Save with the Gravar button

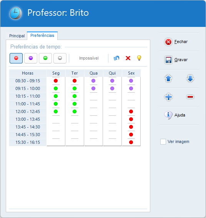(176, 60)
